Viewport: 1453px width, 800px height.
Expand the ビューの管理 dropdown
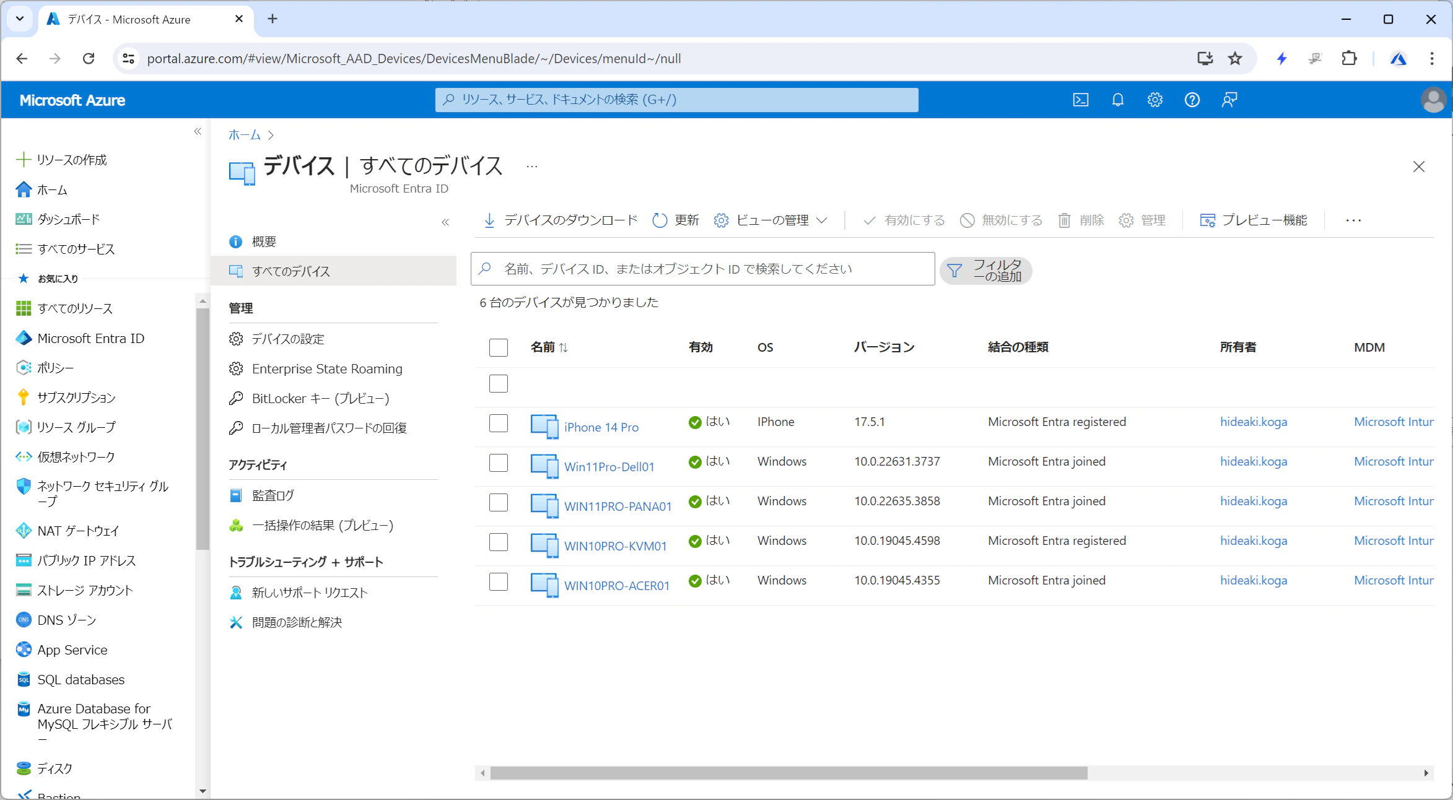click(771, 220)
